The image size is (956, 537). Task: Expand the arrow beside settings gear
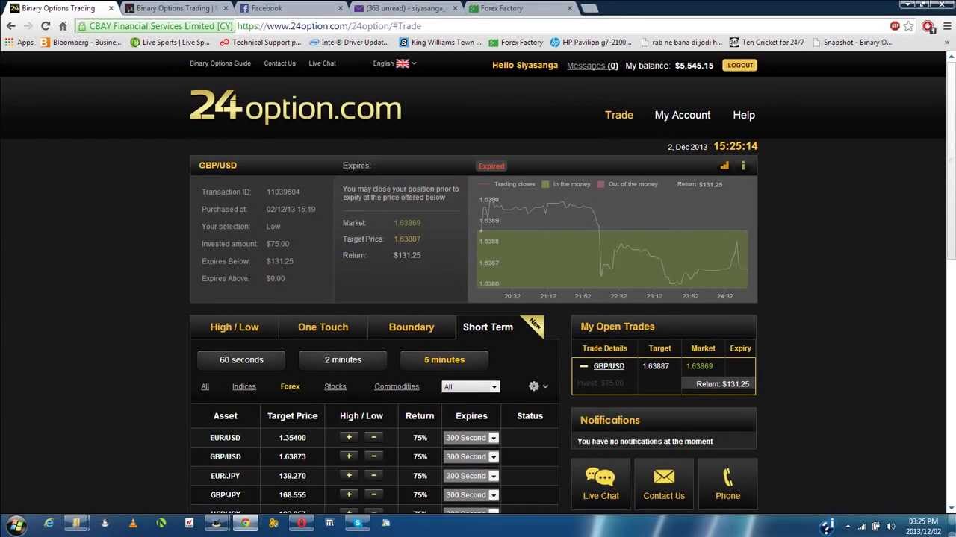(x=545, y=386)
